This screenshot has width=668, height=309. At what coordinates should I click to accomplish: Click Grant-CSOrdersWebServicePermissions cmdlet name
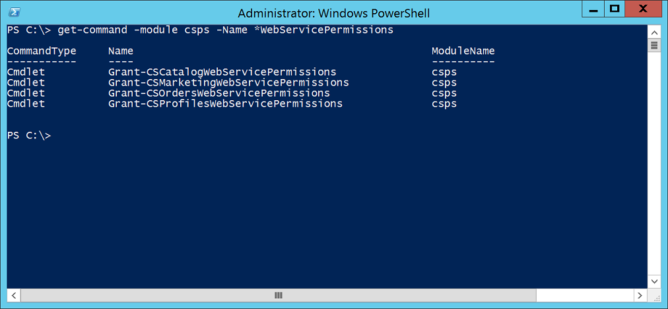coord(219,93)
